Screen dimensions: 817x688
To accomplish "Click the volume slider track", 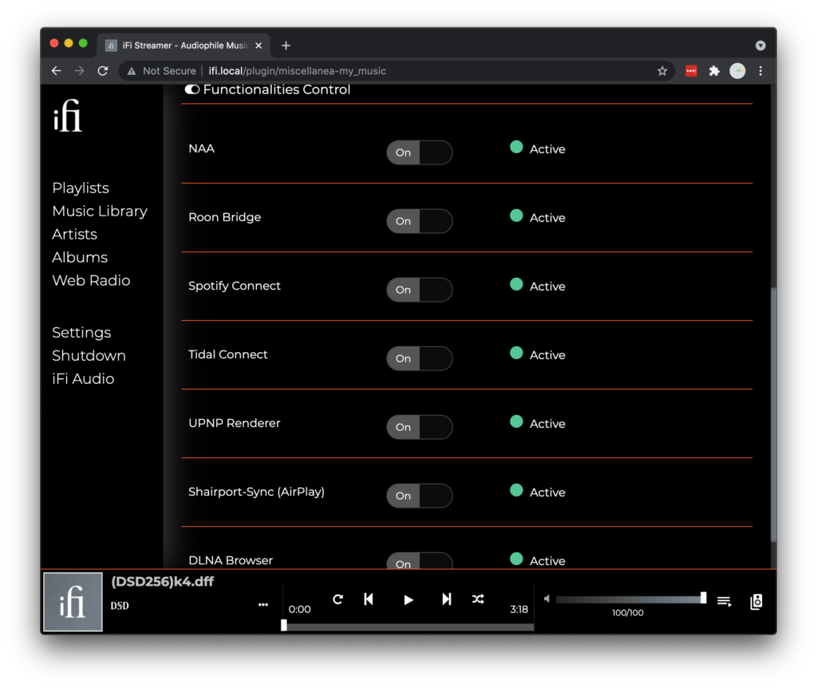I will pyautogui.click(x=629, y=599).
